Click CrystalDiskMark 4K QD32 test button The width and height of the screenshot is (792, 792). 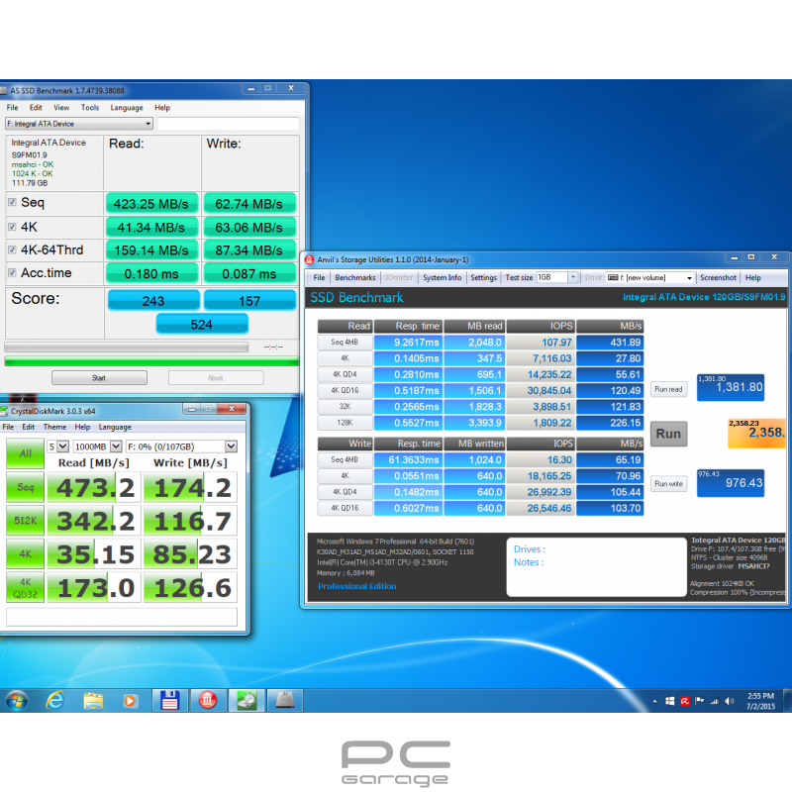click(26, 588)
